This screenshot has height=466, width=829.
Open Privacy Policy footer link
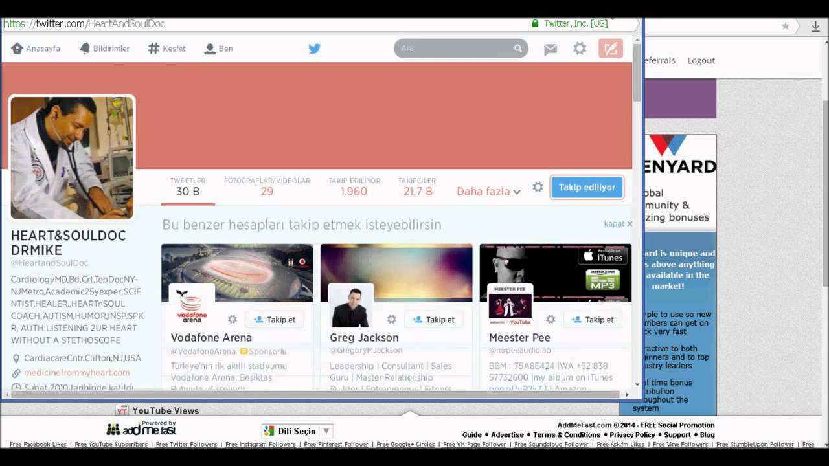coord(632,435)
